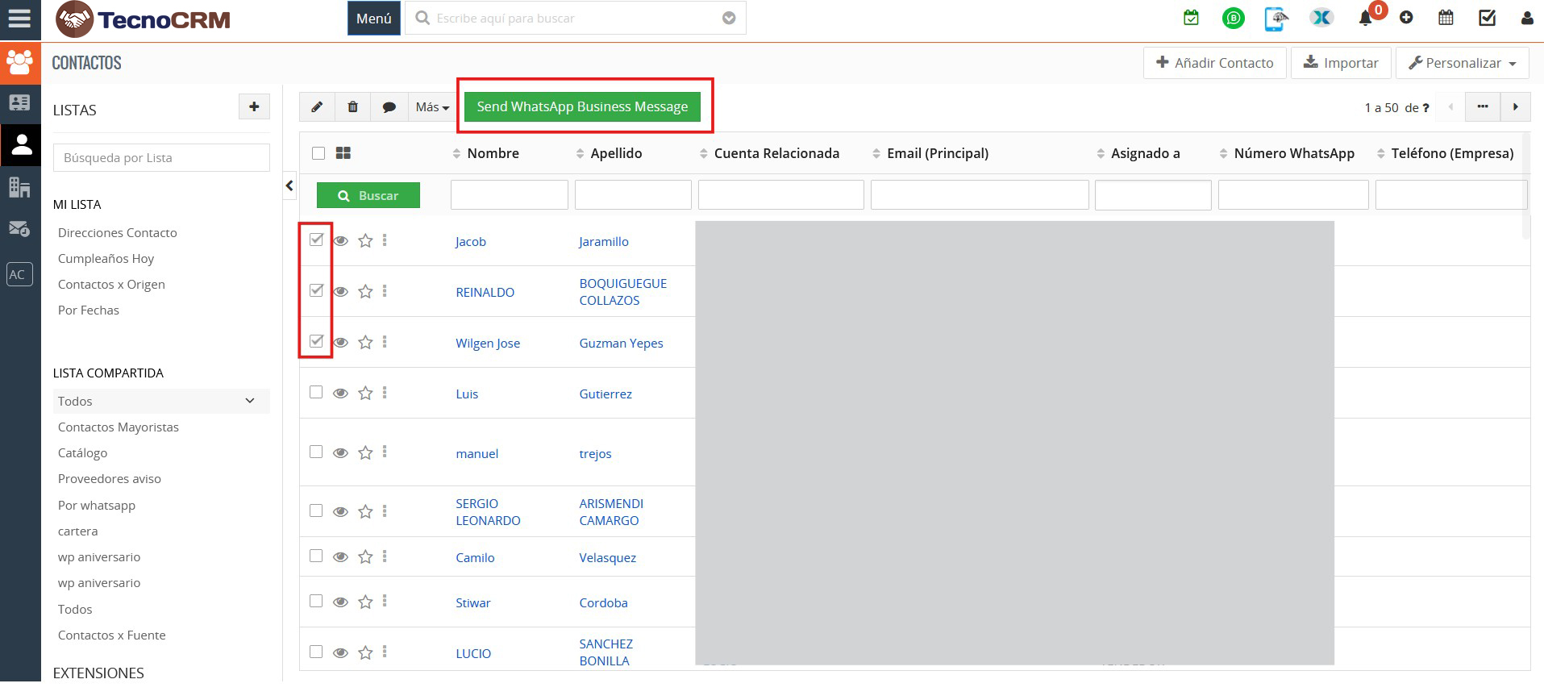The width and height of the screenshot is (1544, 700).
Task: Click the user profile icon top right
Action: 1526,18
